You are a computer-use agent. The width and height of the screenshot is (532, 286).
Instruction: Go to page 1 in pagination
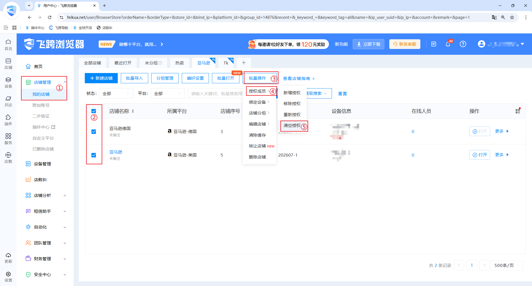(x=472, y=265)
